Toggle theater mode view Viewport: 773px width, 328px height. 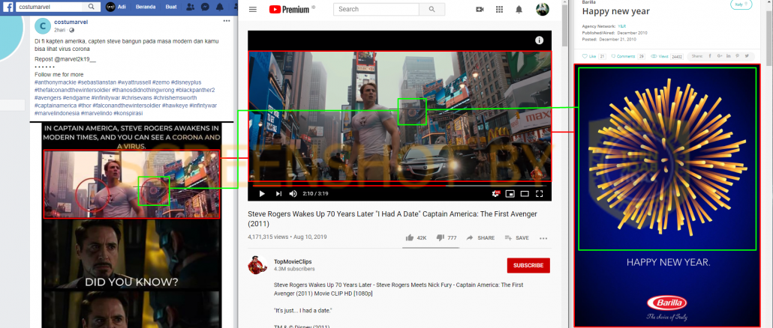pyautogui.click(x=525, y=194)
